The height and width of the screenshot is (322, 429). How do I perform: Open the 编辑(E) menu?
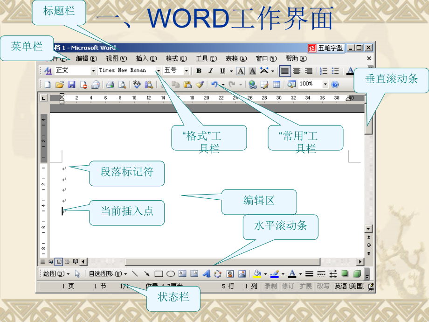point(86,58)
